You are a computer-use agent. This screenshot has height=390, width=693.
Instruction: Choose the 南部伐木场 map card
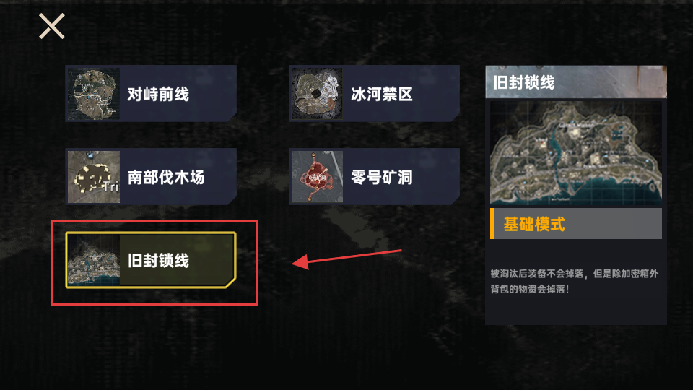point(151,176)
